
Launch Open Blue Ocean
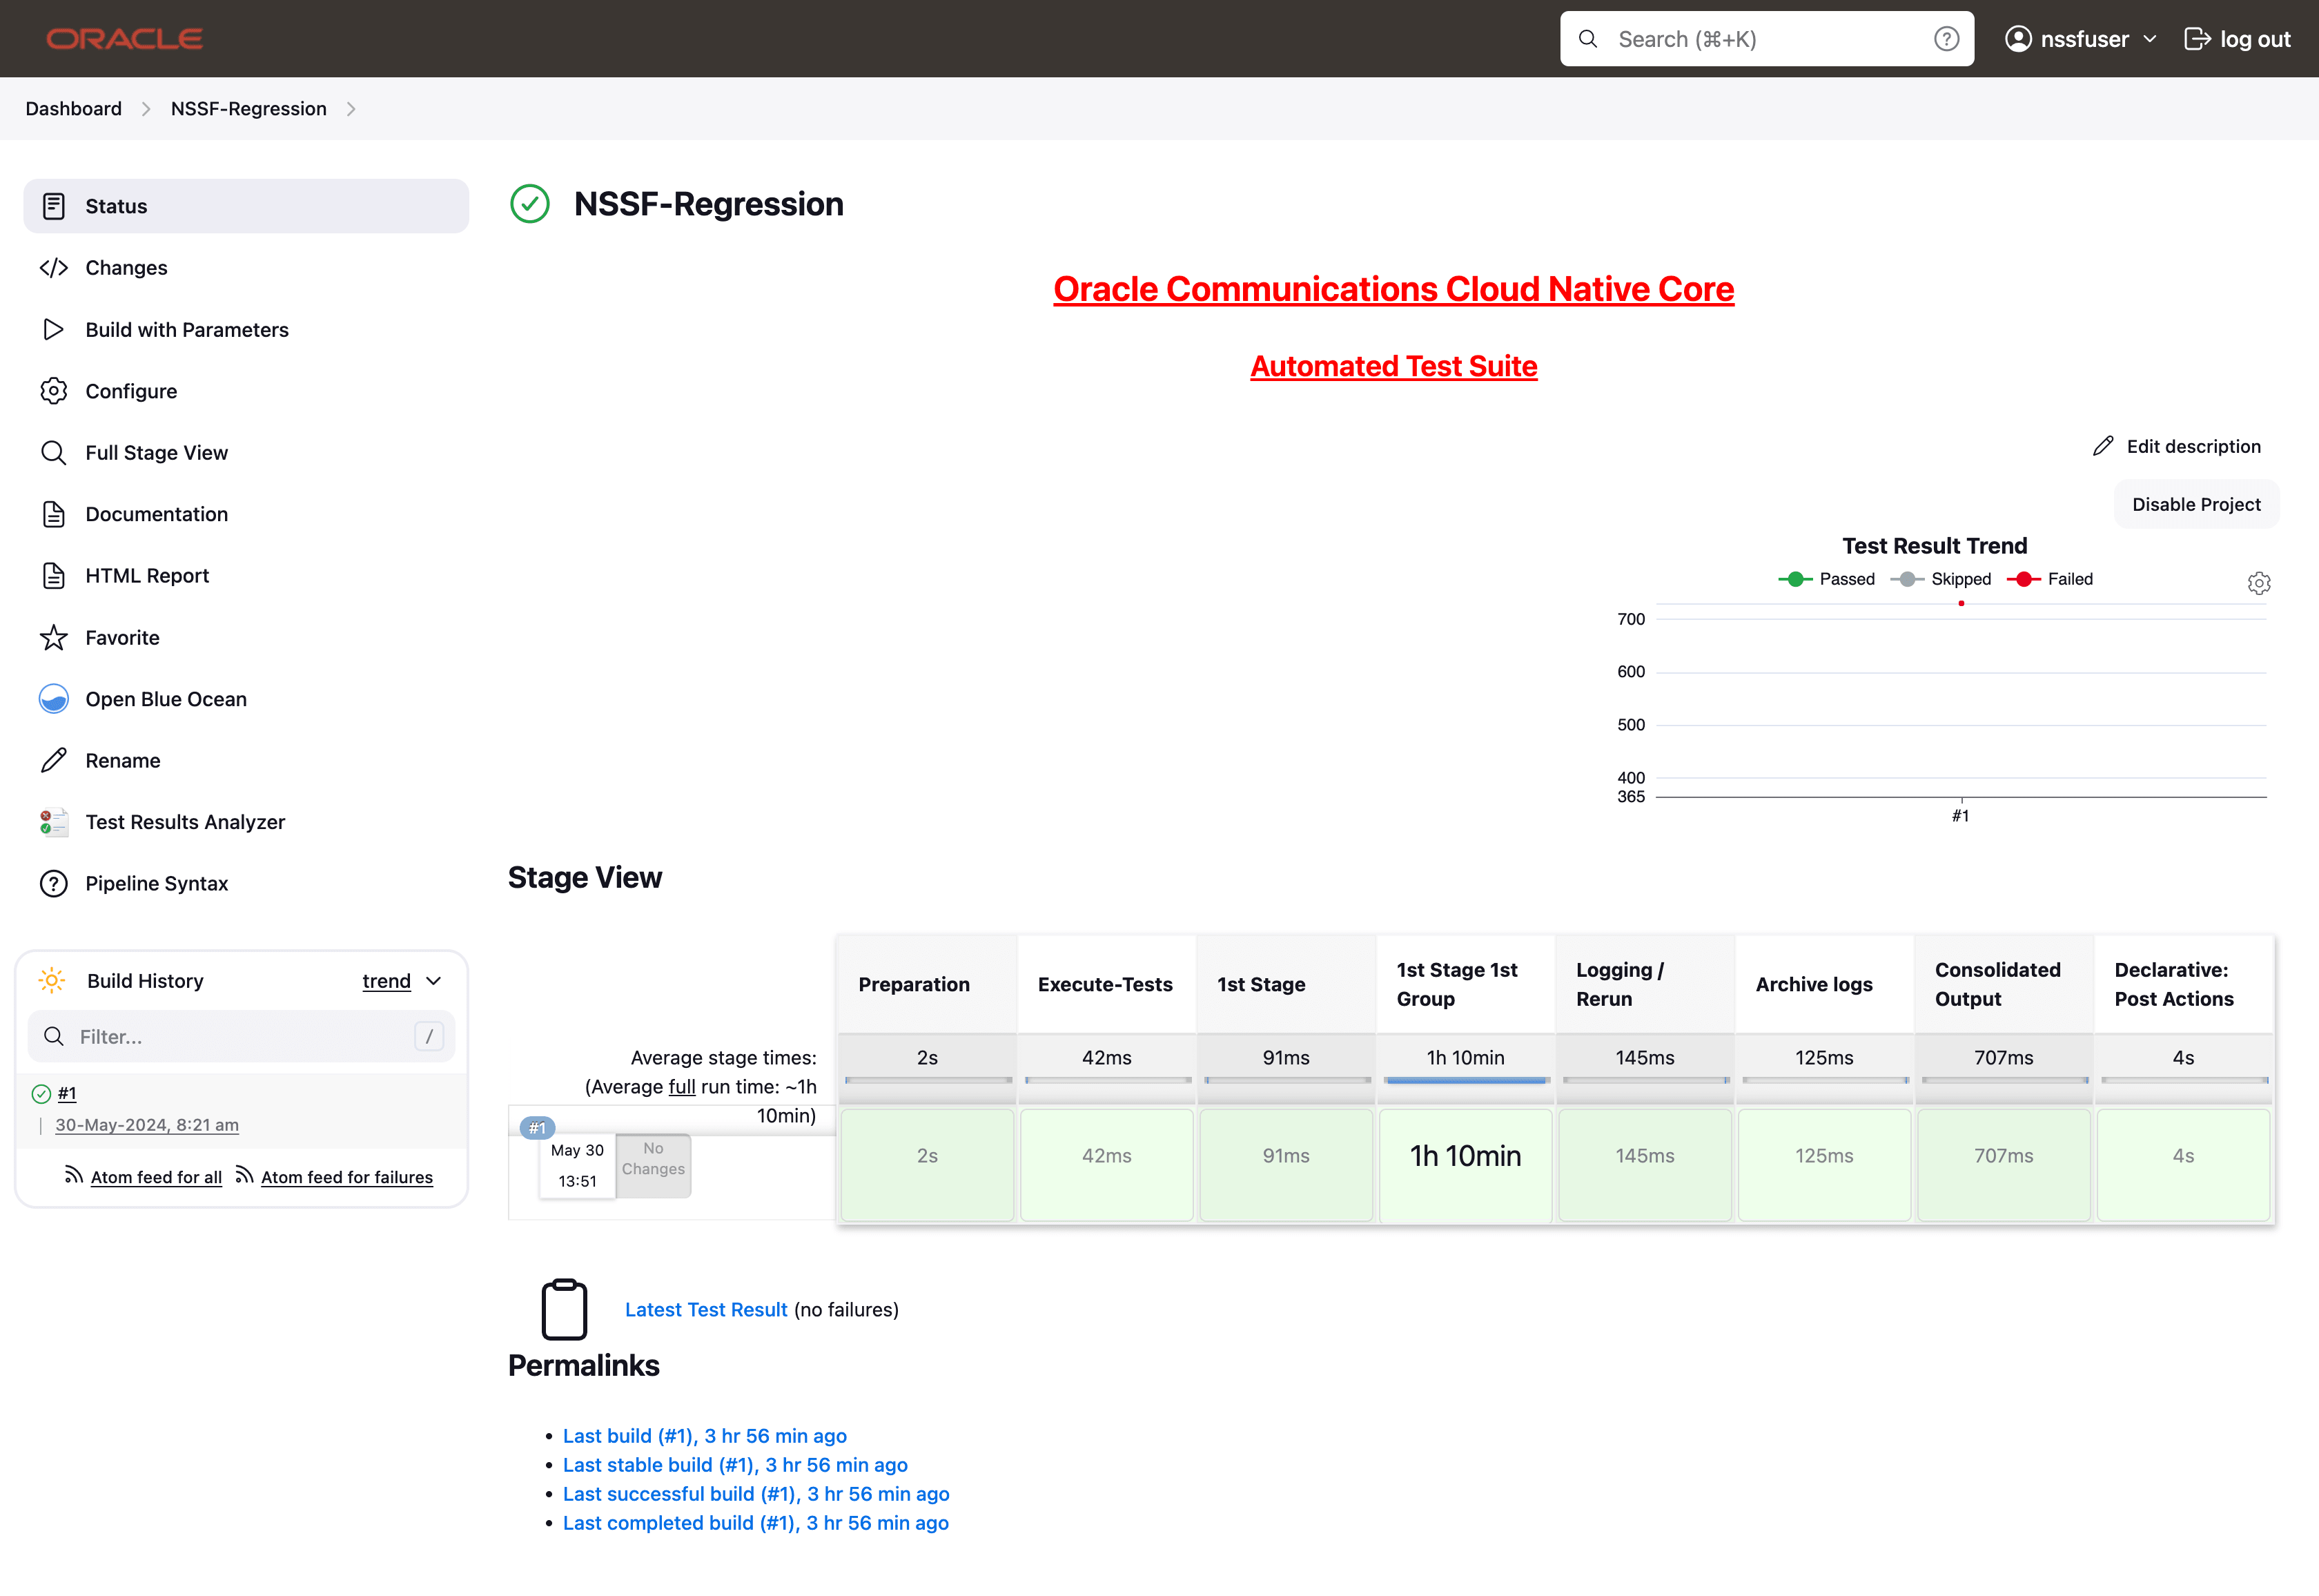[166, 699]
